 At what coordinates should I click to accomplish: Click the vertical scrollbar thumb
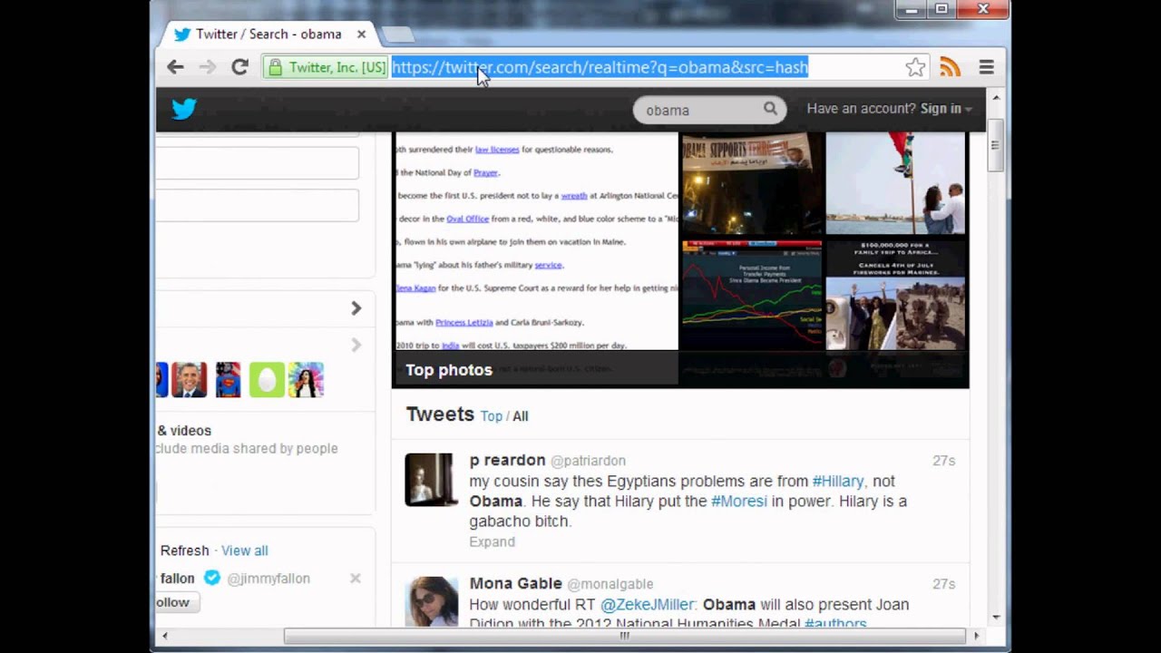tap(995, 145)
